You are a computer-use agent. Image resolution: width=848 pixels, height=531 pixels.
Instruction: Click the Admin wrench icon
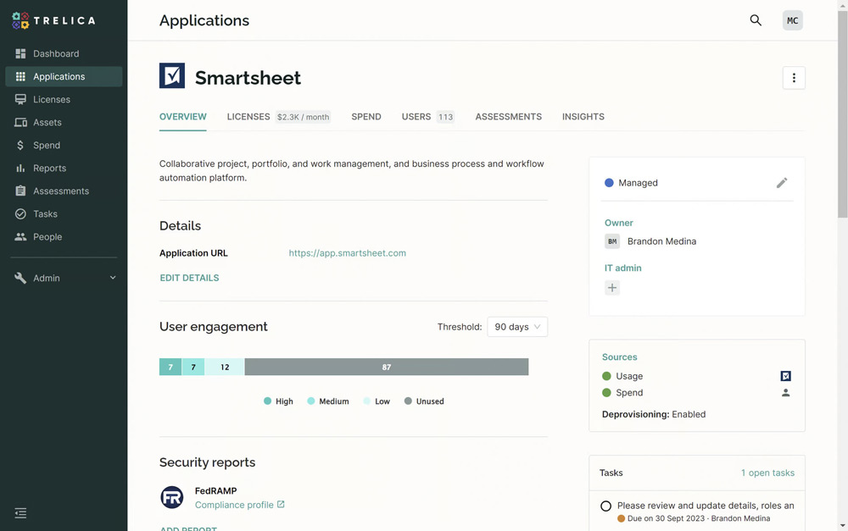20,278
